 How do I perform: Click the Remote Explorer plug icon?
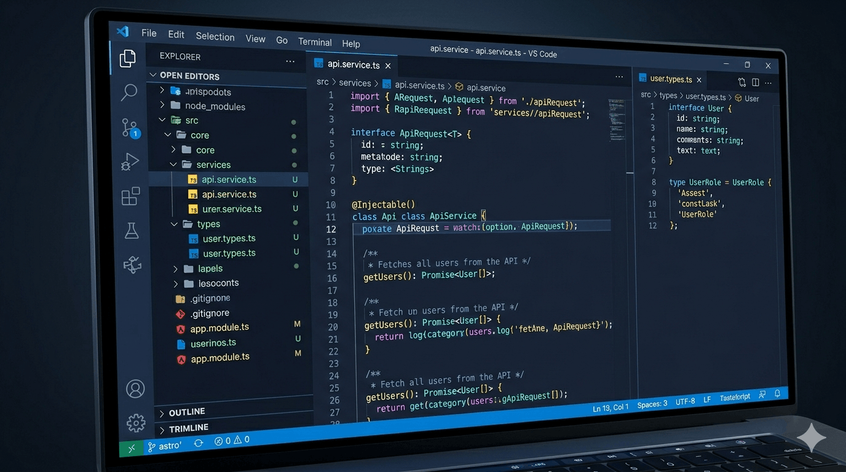132,265
